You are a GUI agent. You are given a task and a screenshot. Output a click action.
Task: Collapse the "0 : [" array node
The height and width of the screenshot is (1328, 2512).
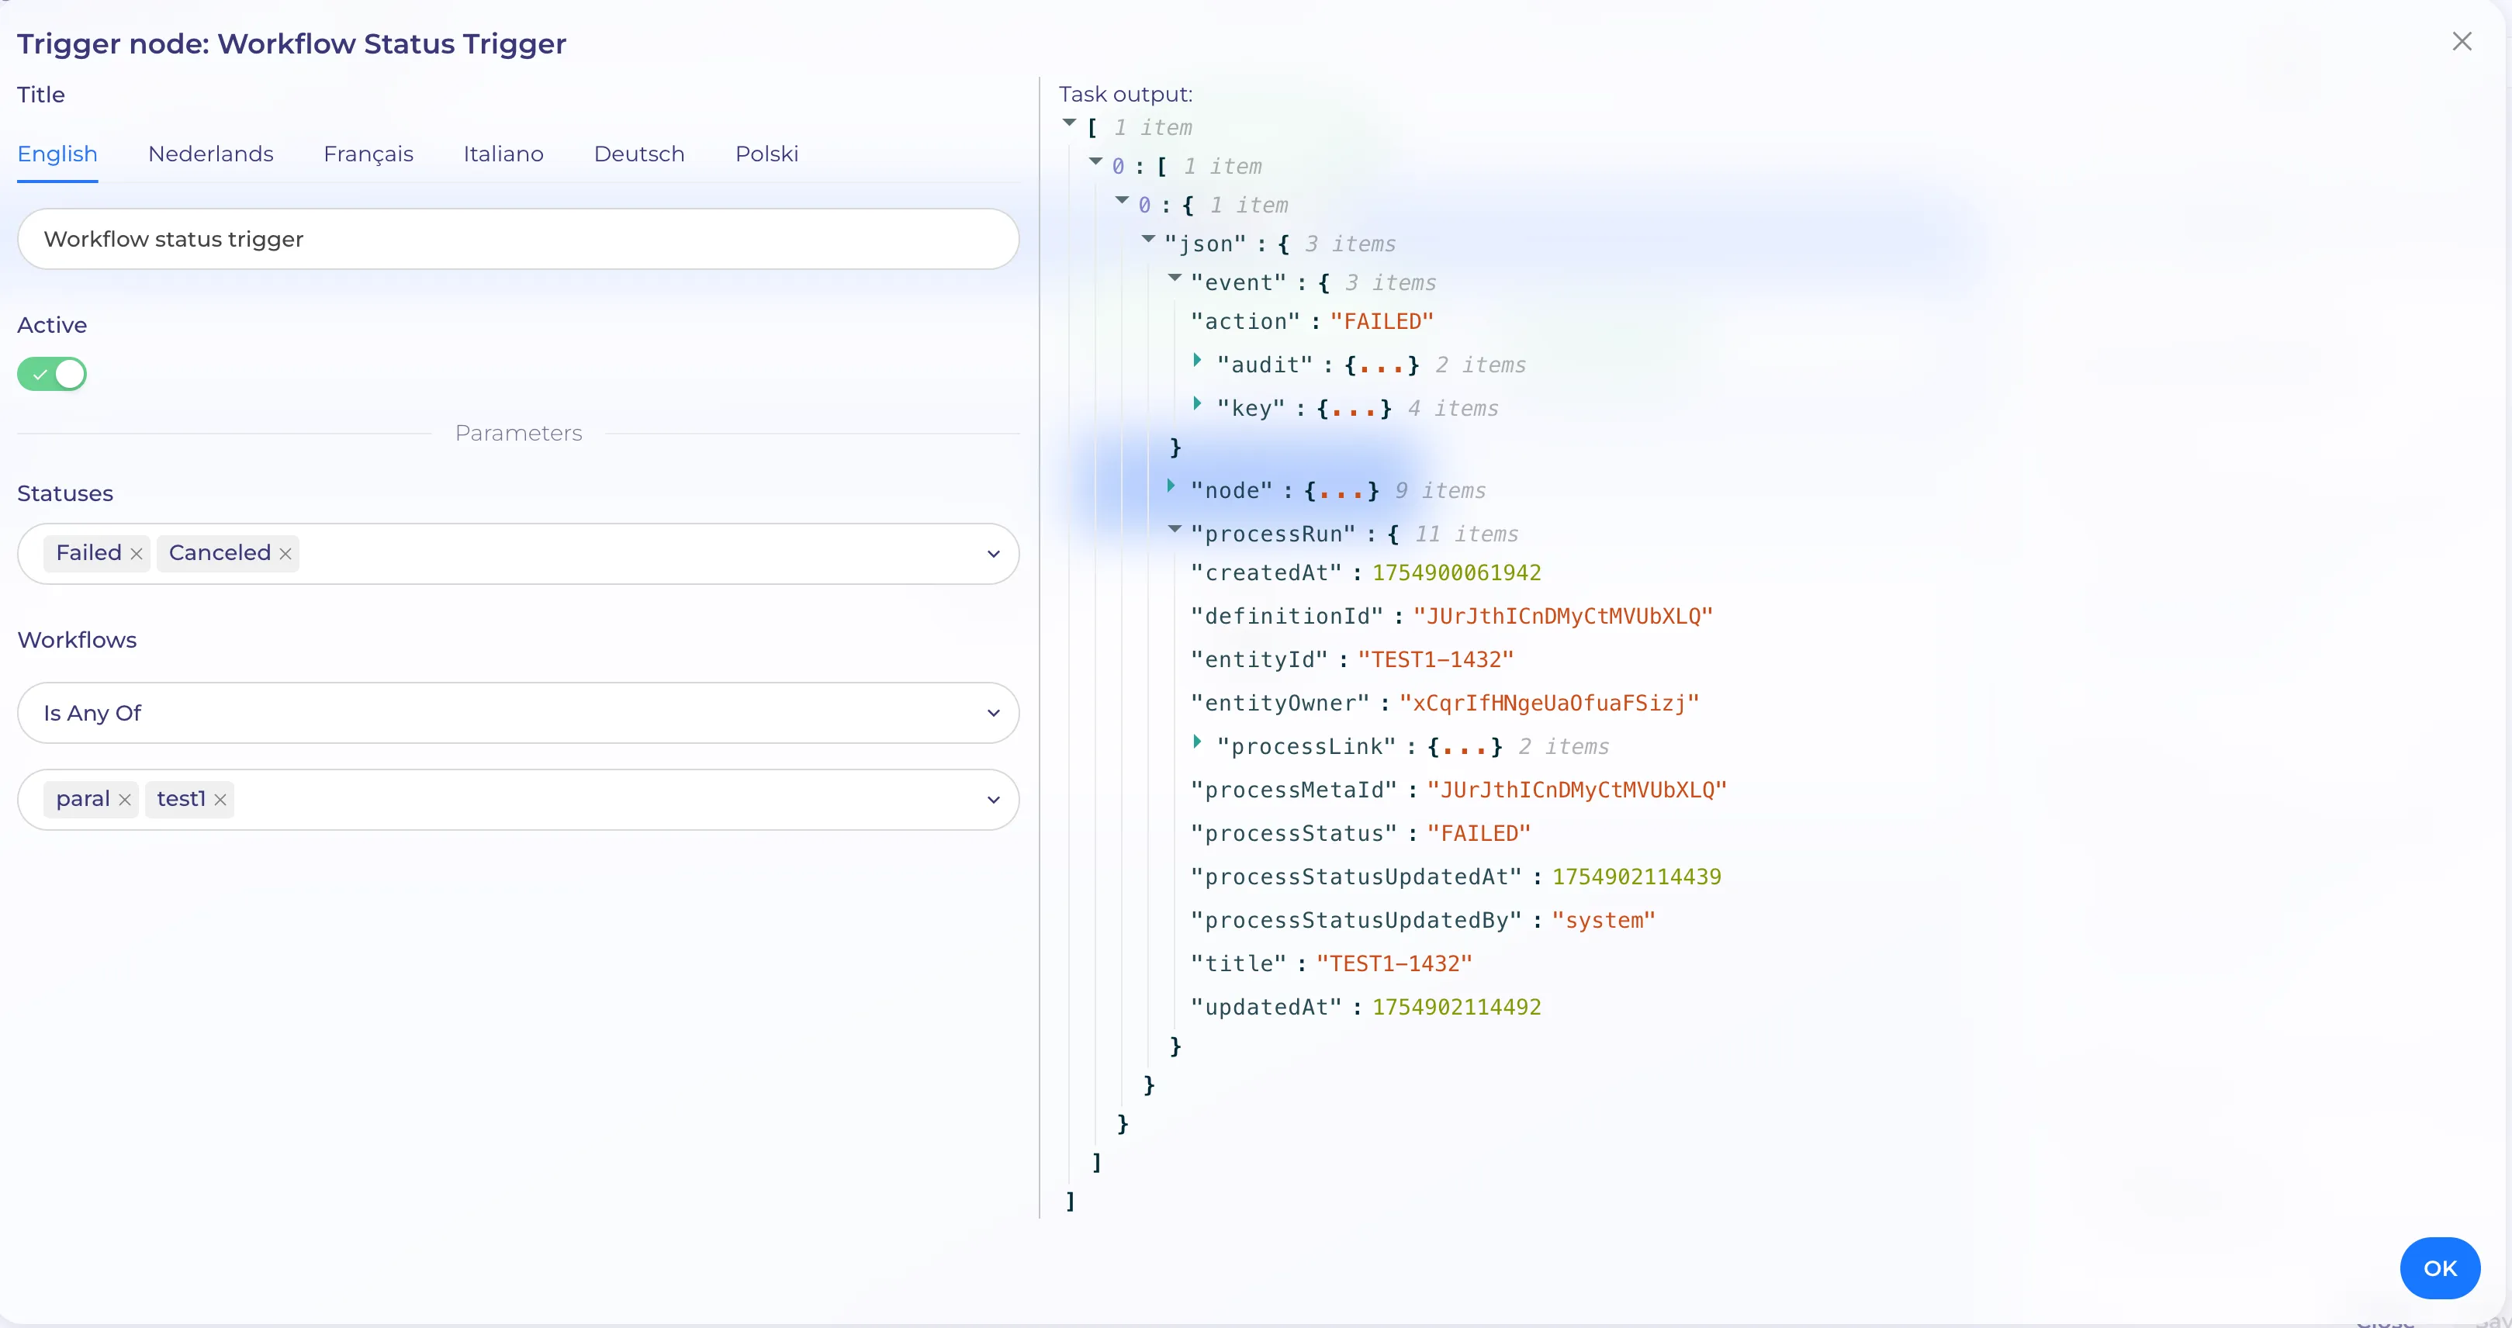coord(1096,162)
